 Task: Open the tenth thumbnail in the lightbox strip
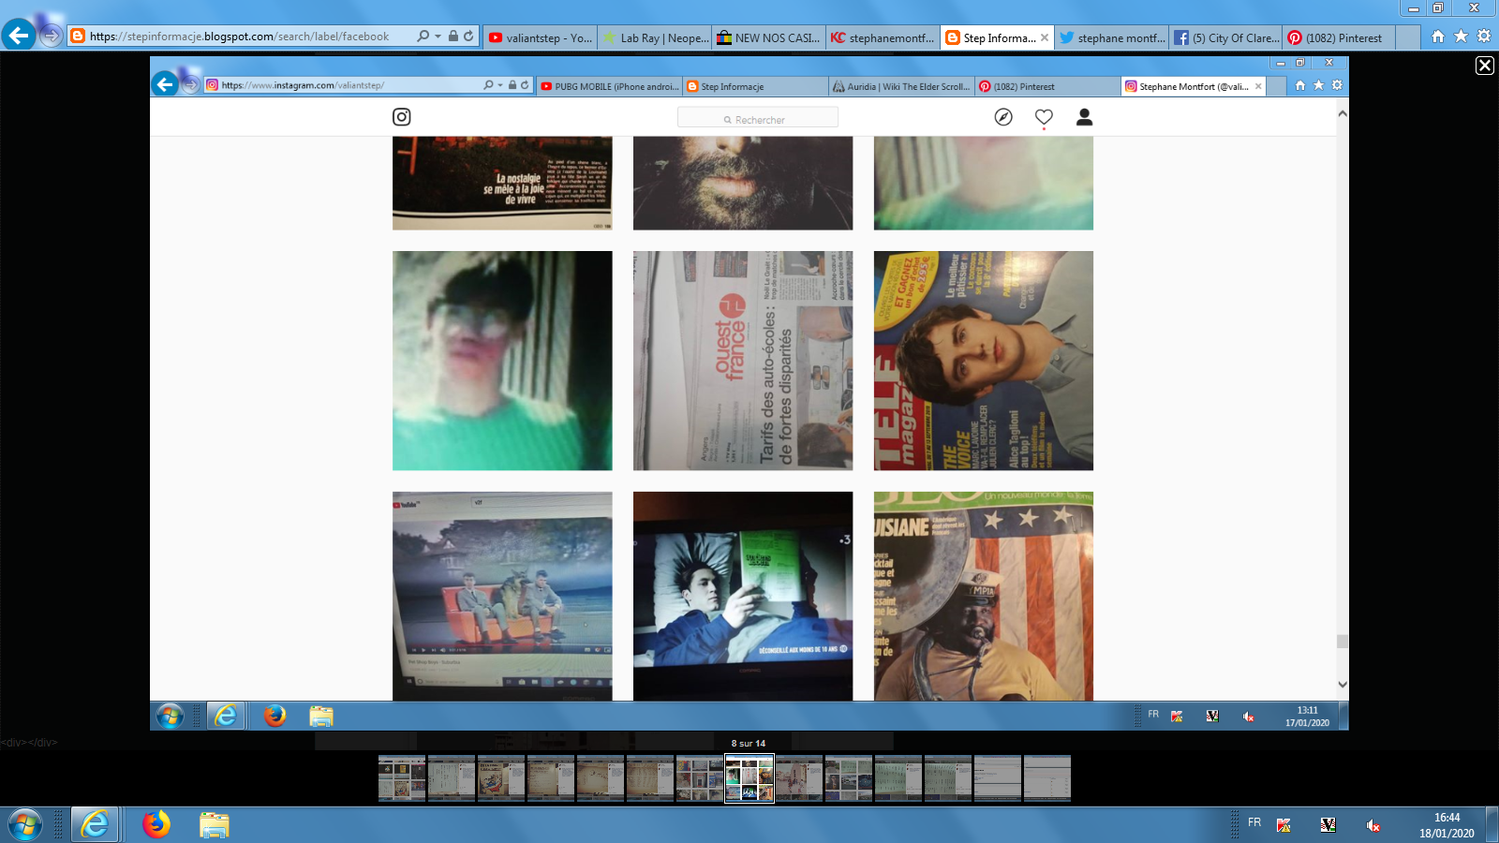click(x=849, y=778)
